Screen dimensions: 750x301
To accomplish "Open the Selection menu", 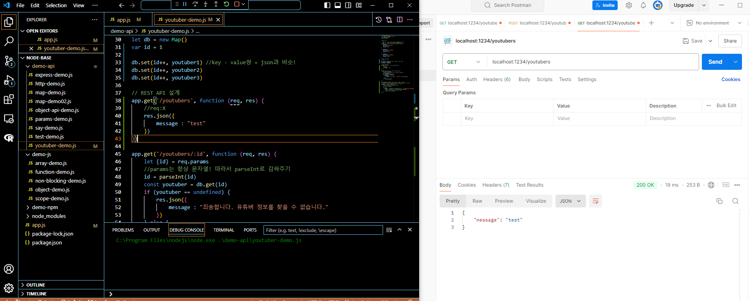I will (x=56, y=5).
